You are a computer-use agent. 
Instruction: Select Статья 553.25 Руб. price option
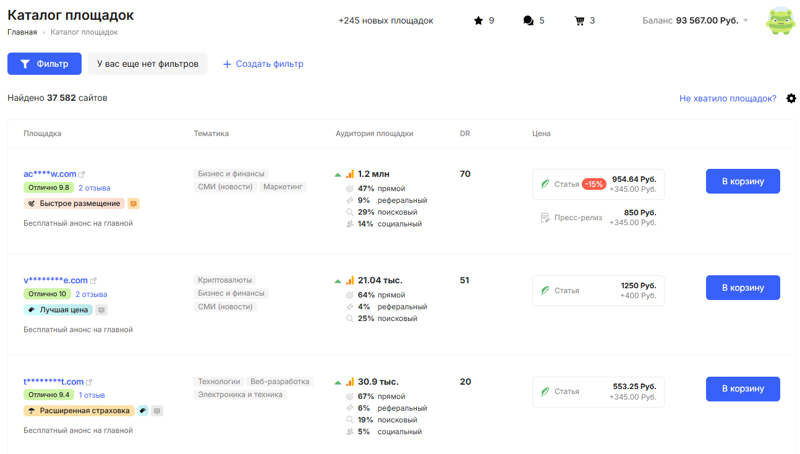point(598,392)
